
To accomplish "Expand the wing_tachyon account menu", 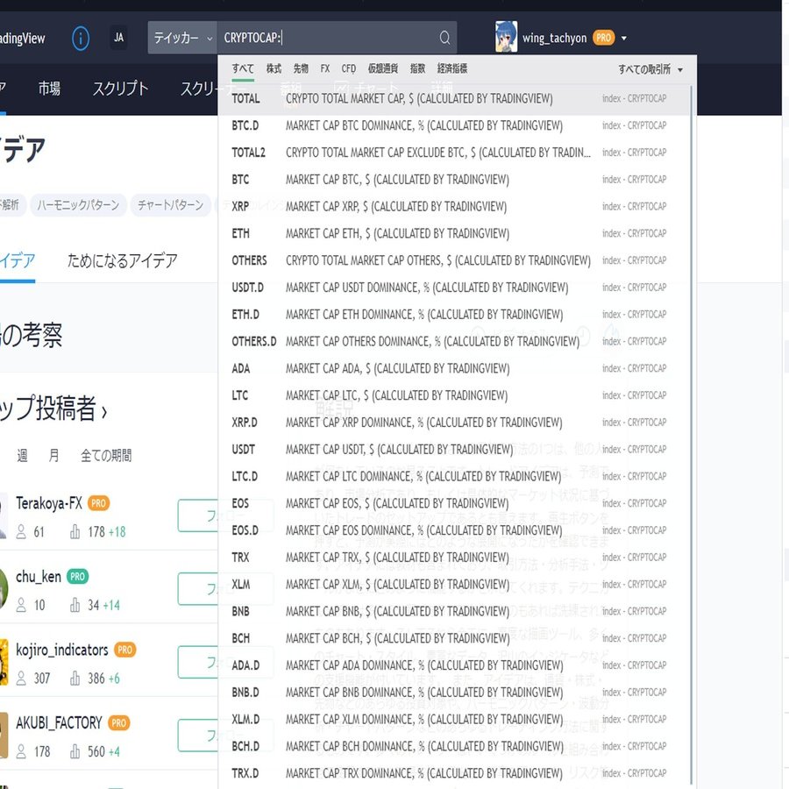I will (x=624, y=38).
